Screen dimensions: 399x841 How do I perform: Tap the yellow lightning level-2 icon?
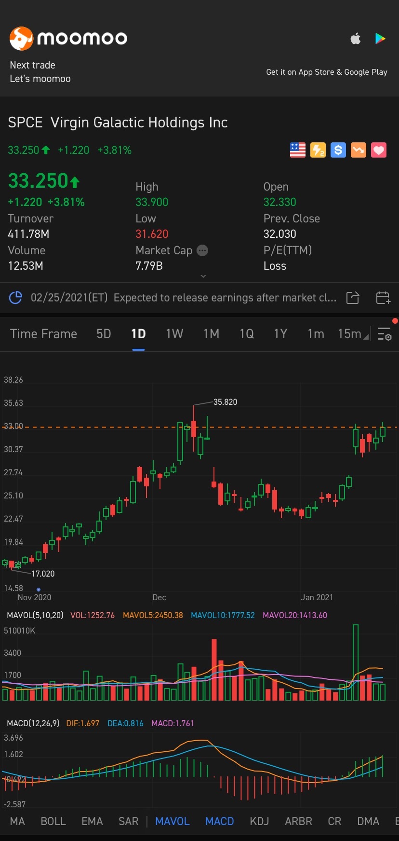318,150
